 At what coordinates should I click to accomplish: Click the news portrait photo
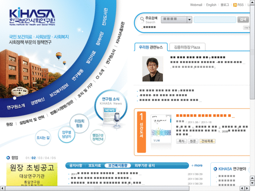[153, 69]
